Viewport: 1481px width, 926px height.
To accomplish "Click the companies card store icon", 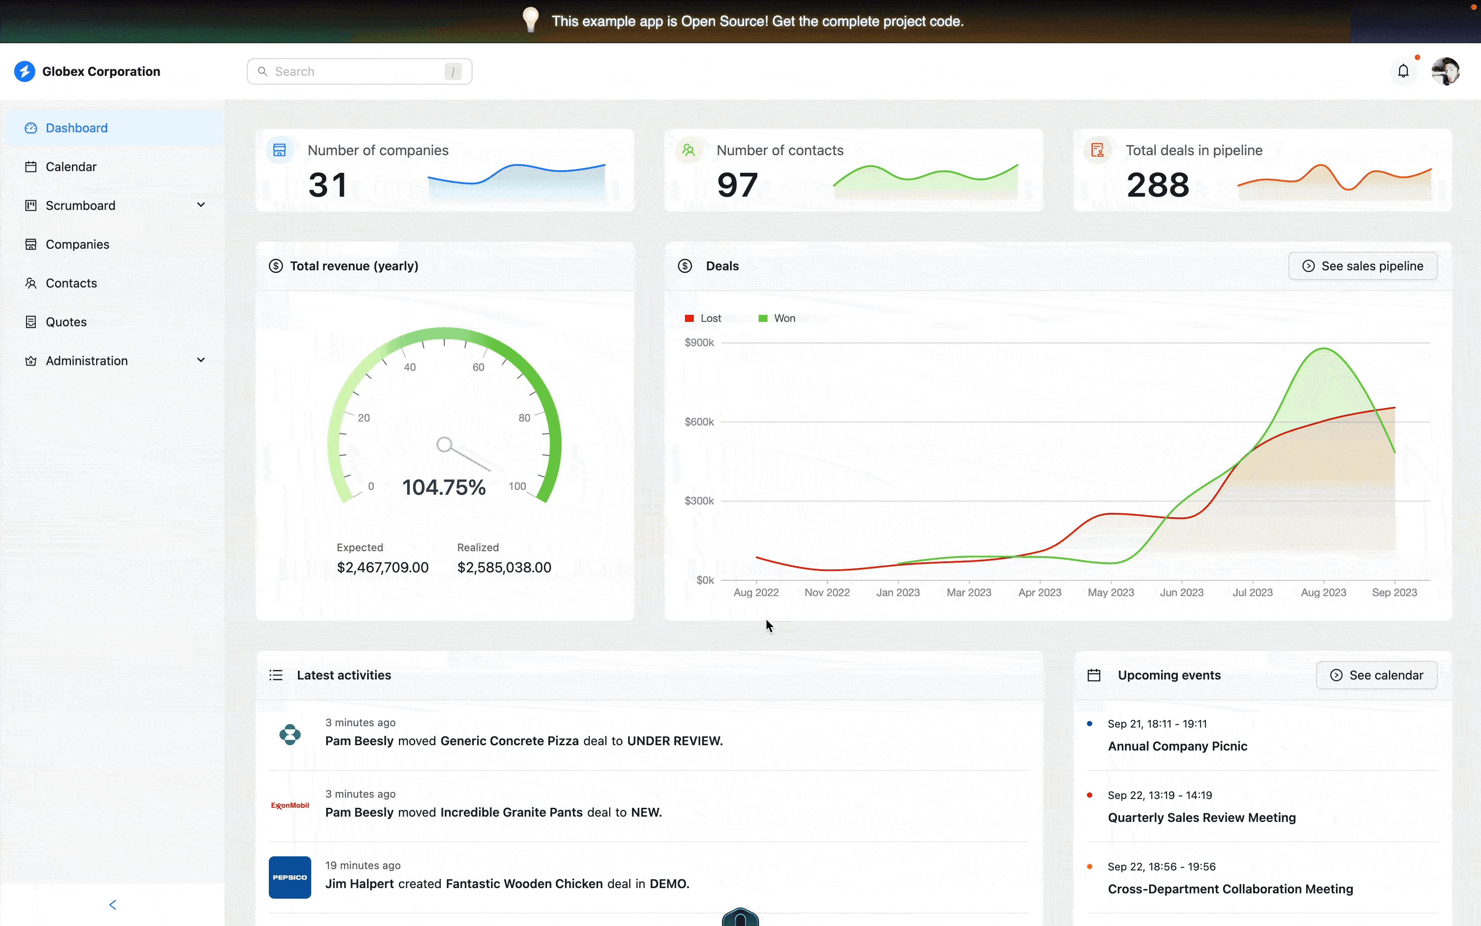I will click(280, 150).
